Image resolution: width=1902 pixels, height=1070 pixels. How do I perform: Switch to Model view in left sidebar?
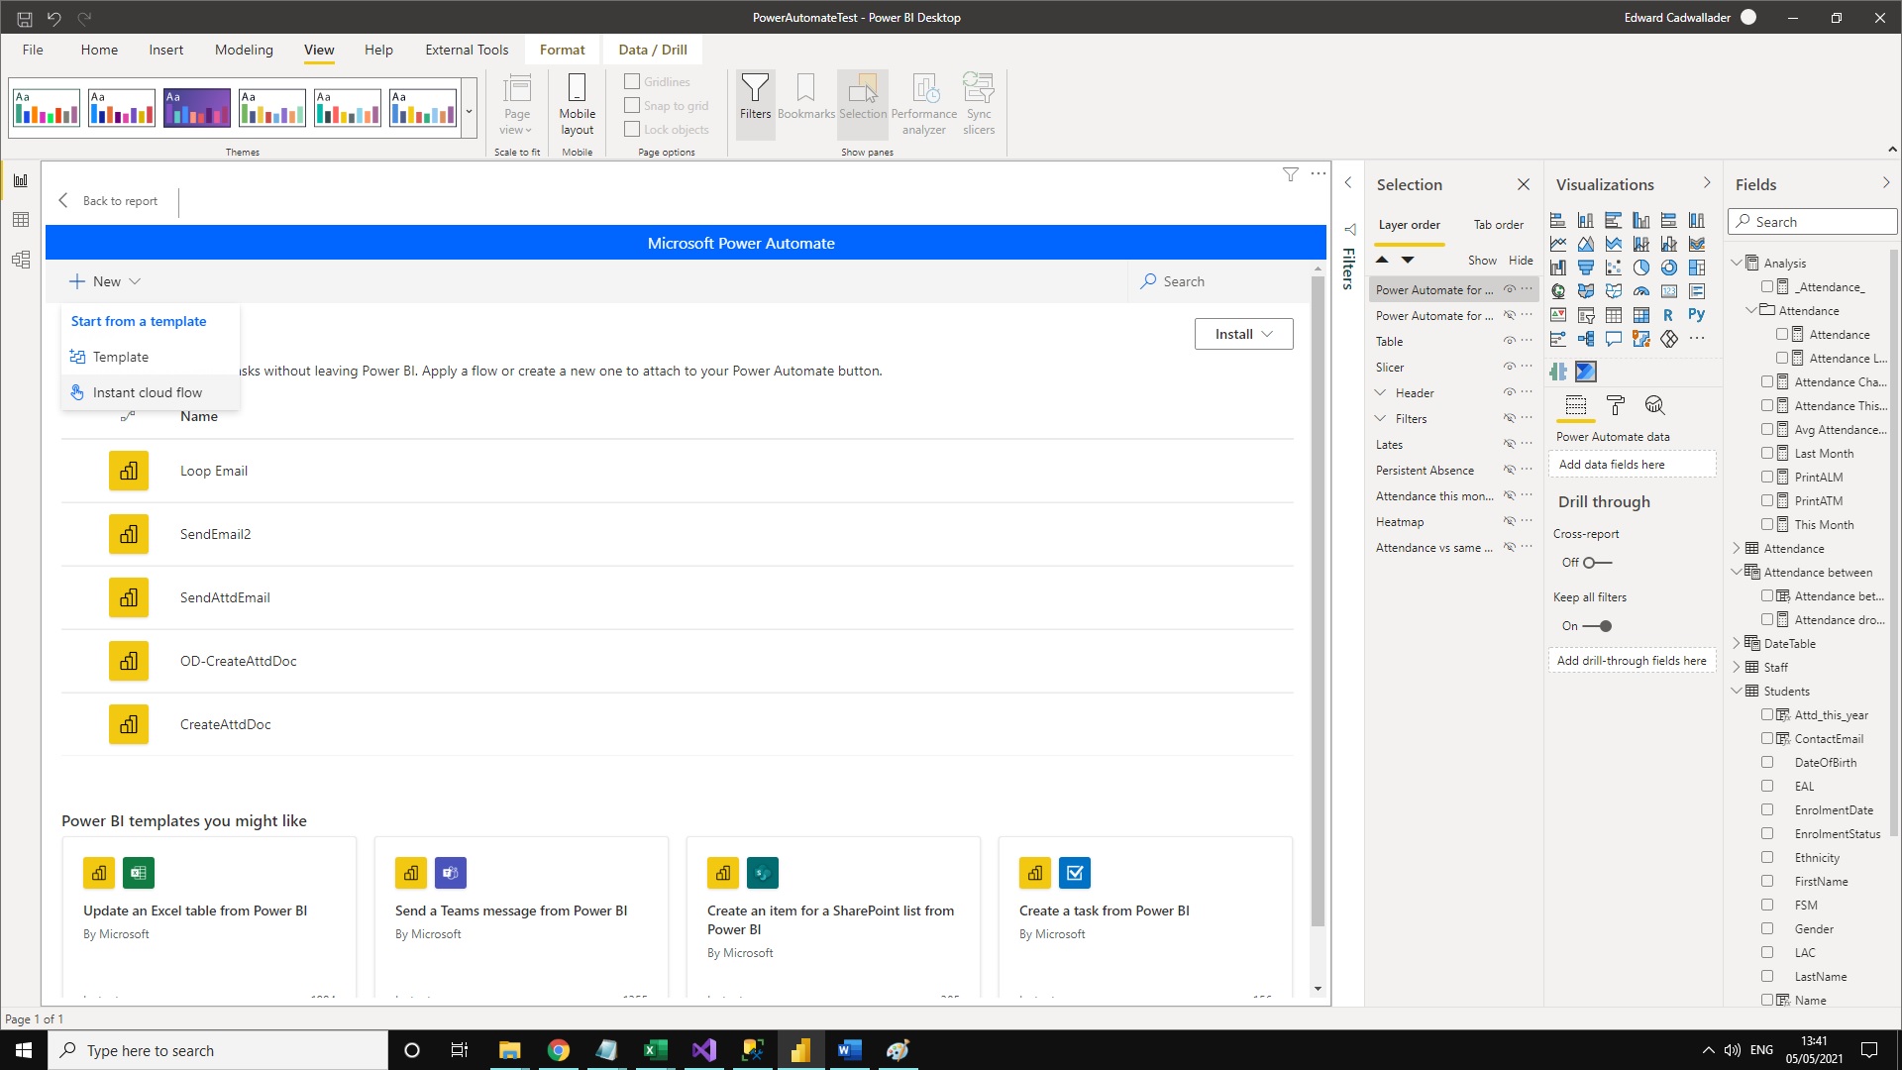(x=21, y=260)
